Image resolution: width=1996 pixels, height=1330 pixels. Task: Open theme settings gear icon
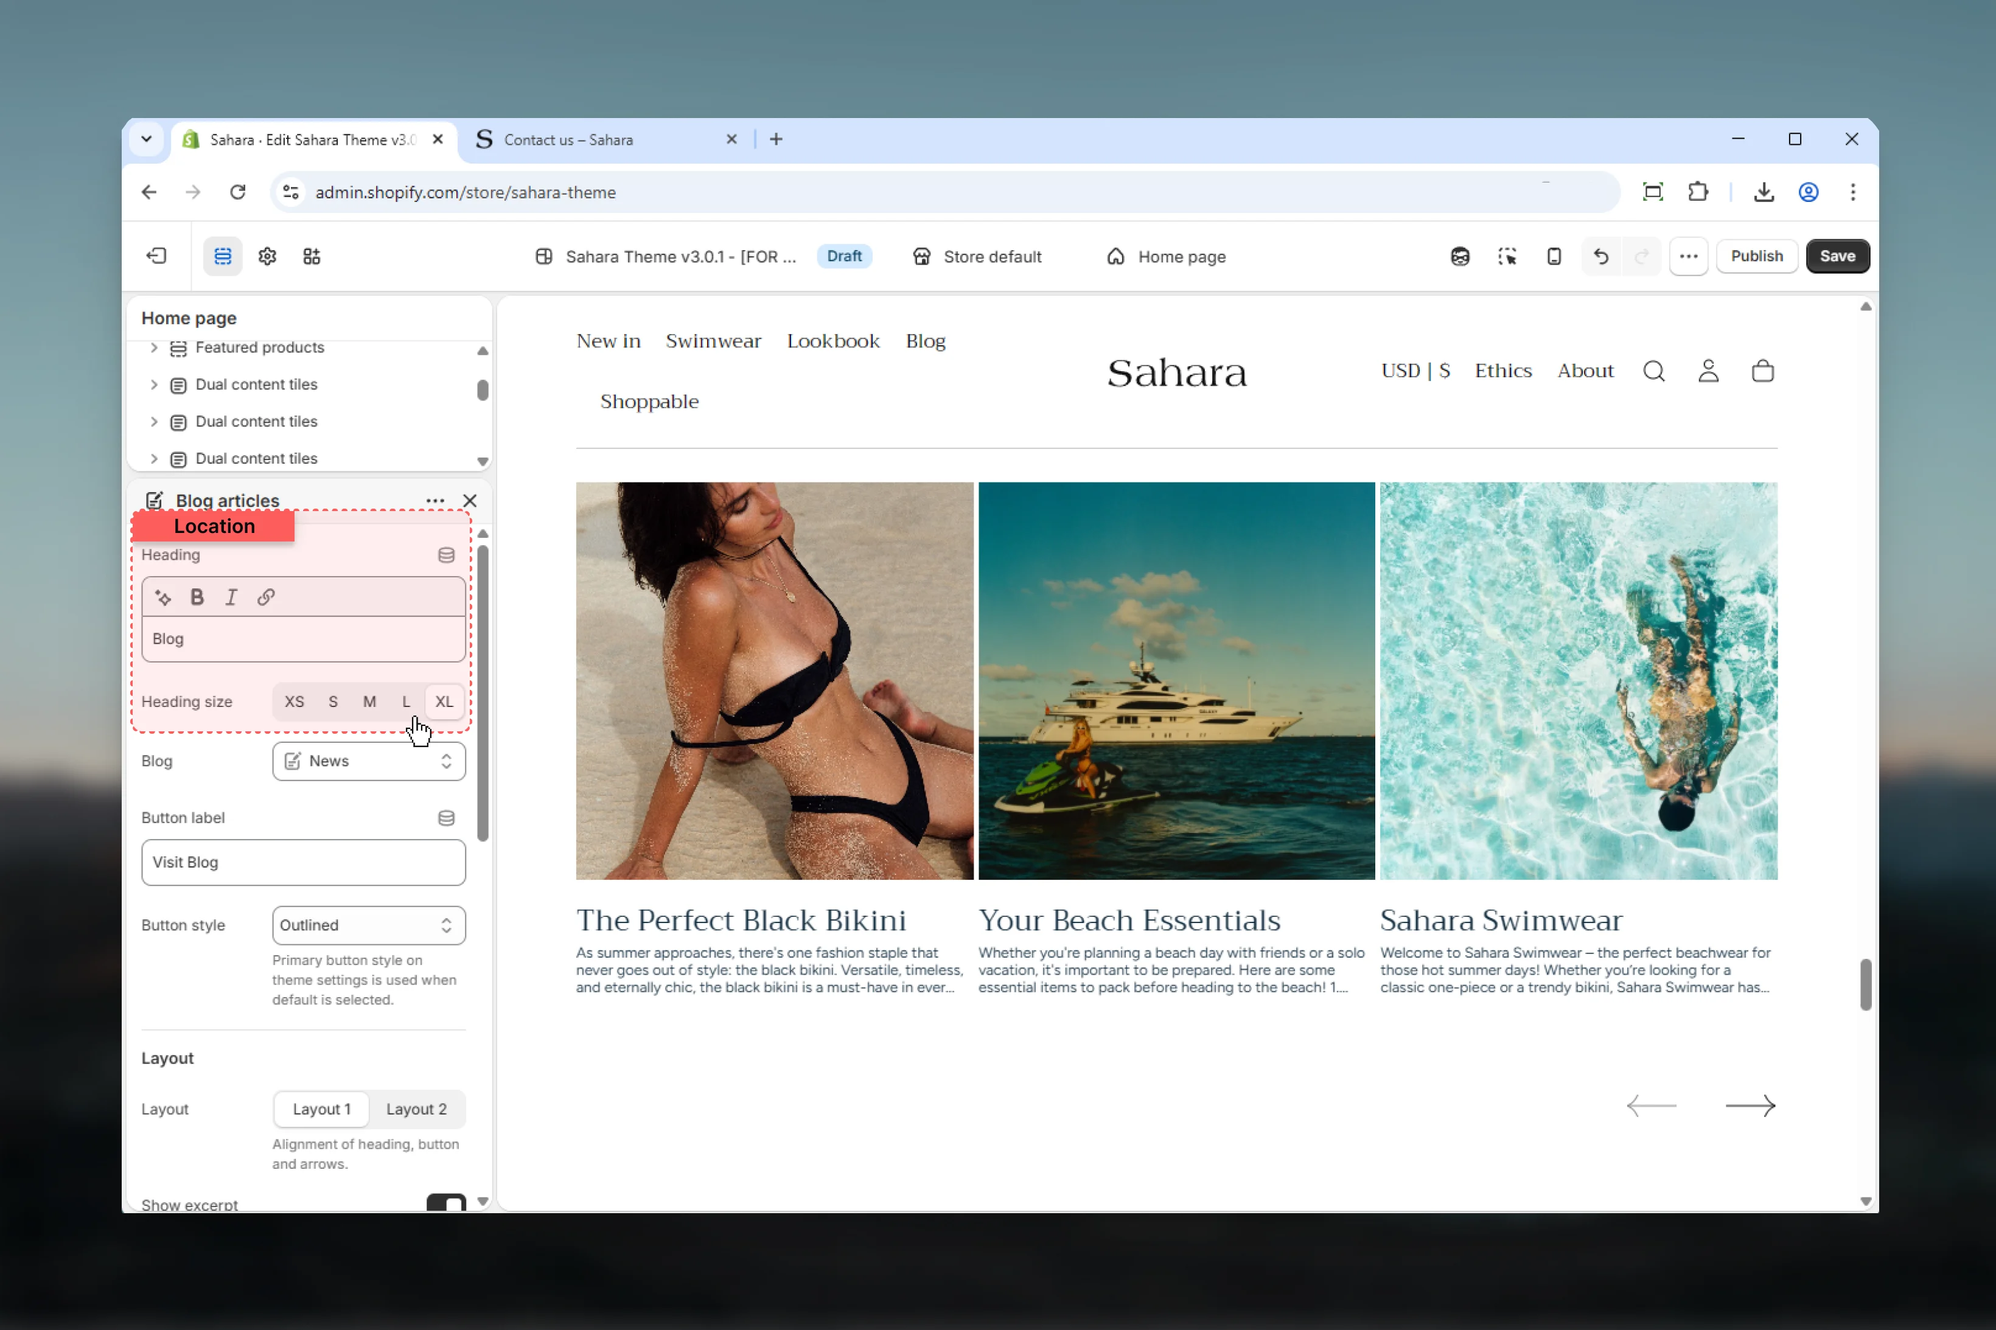coord(267,256)
